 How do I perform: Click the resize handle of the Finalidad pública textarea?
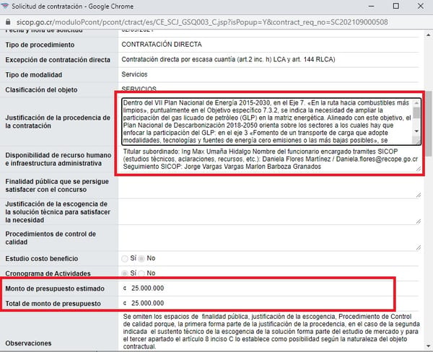coord(419,195)
